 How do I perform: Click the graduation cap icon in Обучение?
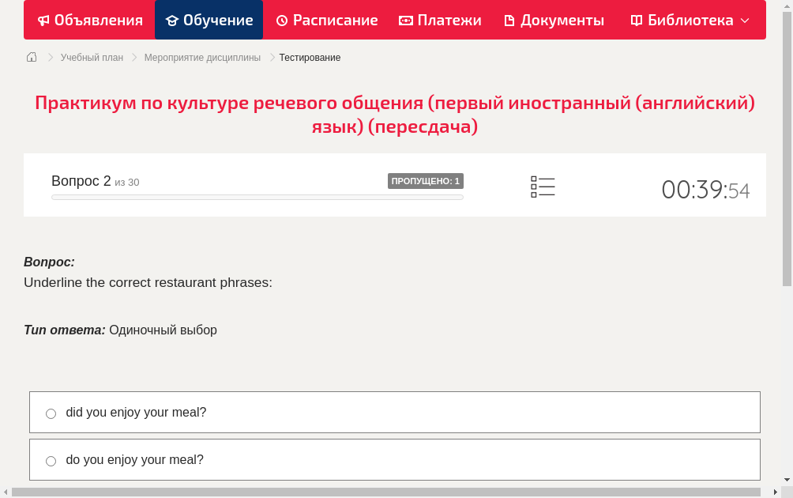coord(172,21)
